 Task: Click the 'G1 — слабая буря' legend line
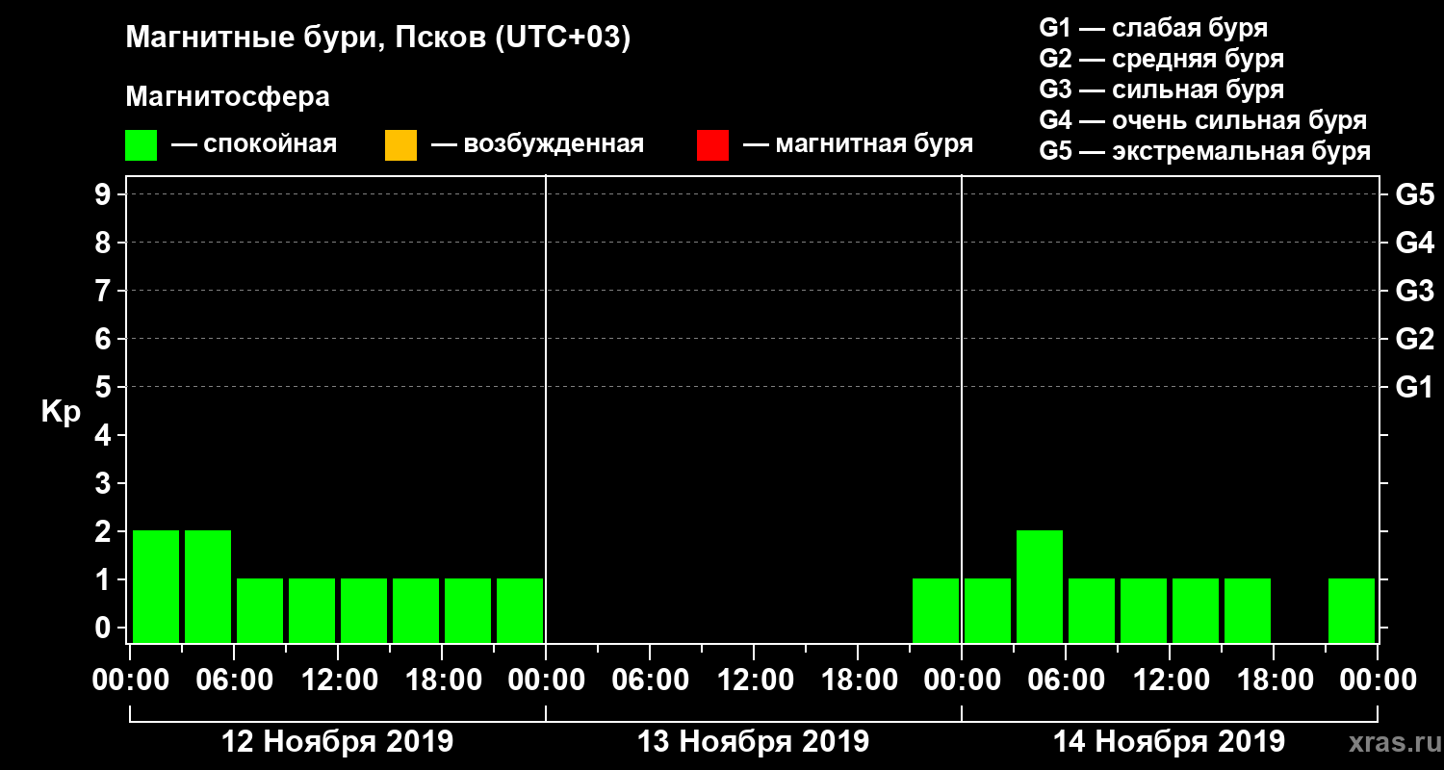click(1153, 28)
